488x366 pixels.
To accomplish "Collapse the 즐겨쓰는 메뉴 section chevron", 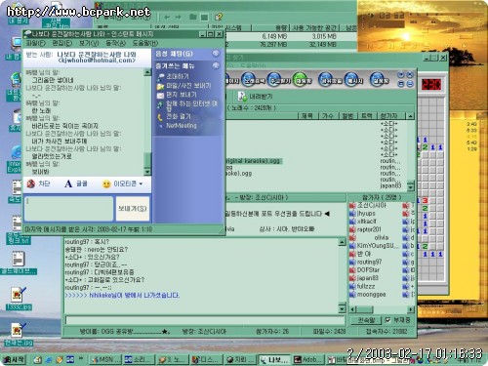I will pos(216,65).
